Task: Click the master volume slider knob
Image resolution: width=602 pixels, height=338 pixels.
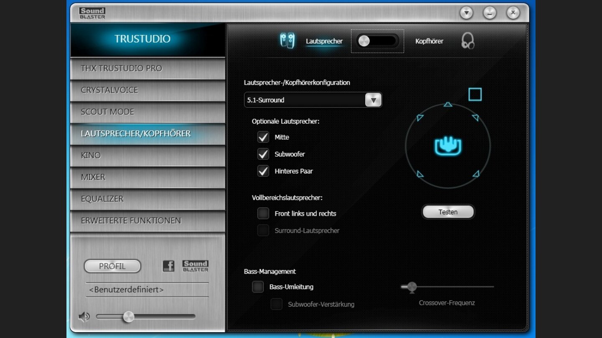Action: (128, 317)
